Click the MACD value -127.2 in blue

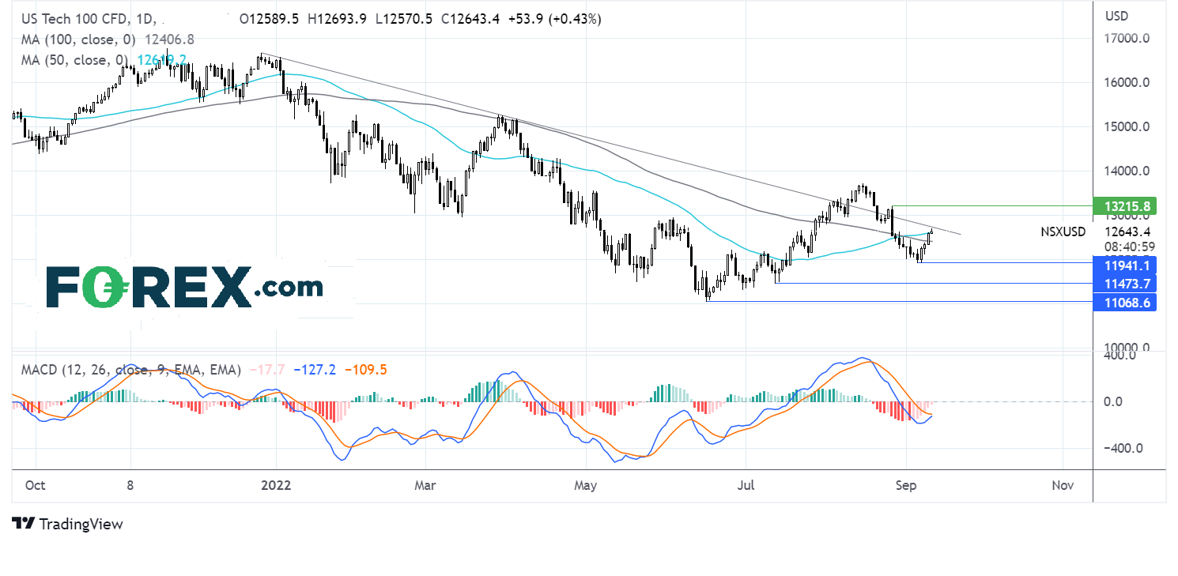[x=314, y=370]
